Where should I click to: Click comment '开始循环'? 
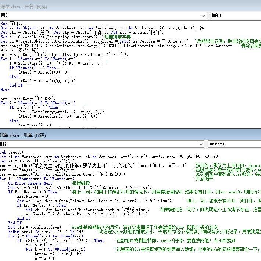point(204,179)
